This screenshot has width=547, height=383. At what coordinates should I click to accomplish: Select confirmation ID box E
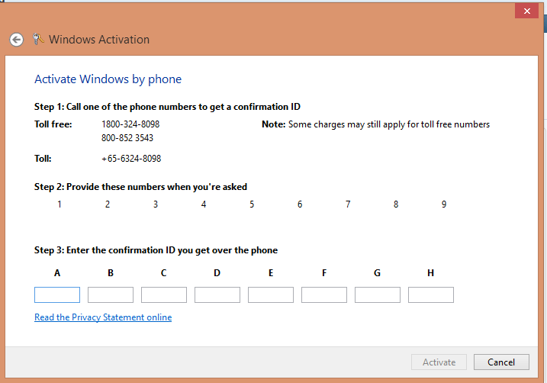pyautogui.click(x=271, y=294)
